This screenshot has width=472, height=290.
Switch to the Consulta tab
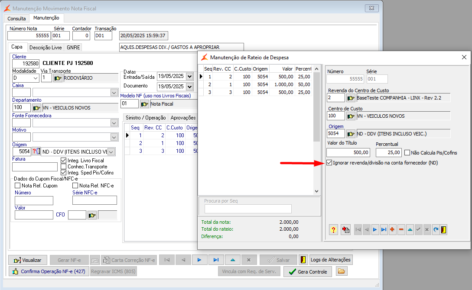(16, 19)
